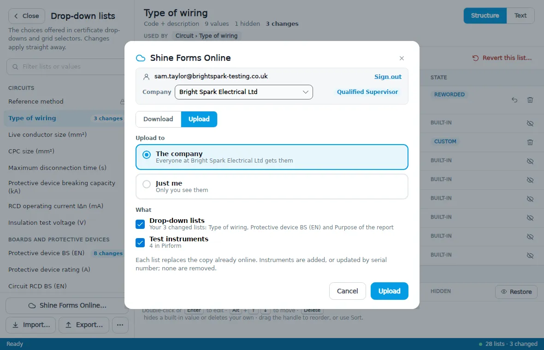Untick the Drop-down lists checkbox
The image size is (544, 350).
click(140, 224)
